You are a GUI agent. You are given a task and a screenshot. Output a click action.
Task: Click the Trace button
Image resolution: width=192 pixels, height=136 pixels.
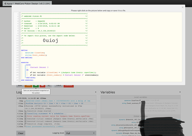pyautogui.click(x=58, y=86)
